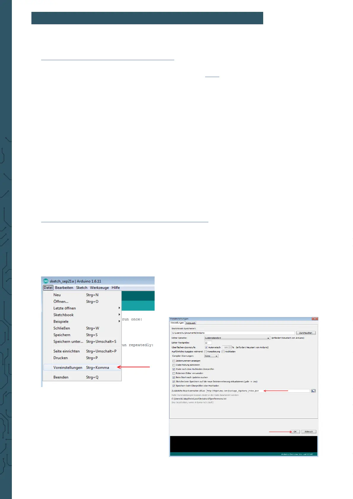The height and width of the screenshot is (499, 353).
Task: Close the Voreinstellungen dialog with the X
Action: (315, 319)
